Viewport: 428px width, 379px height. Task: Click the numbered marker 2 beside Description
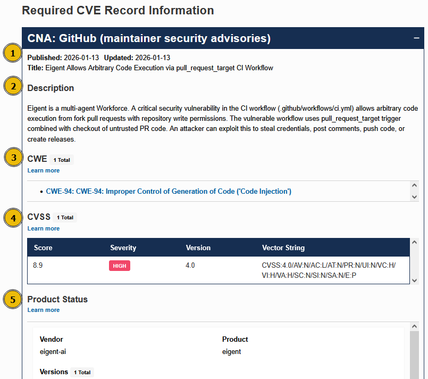coord(12,86)
